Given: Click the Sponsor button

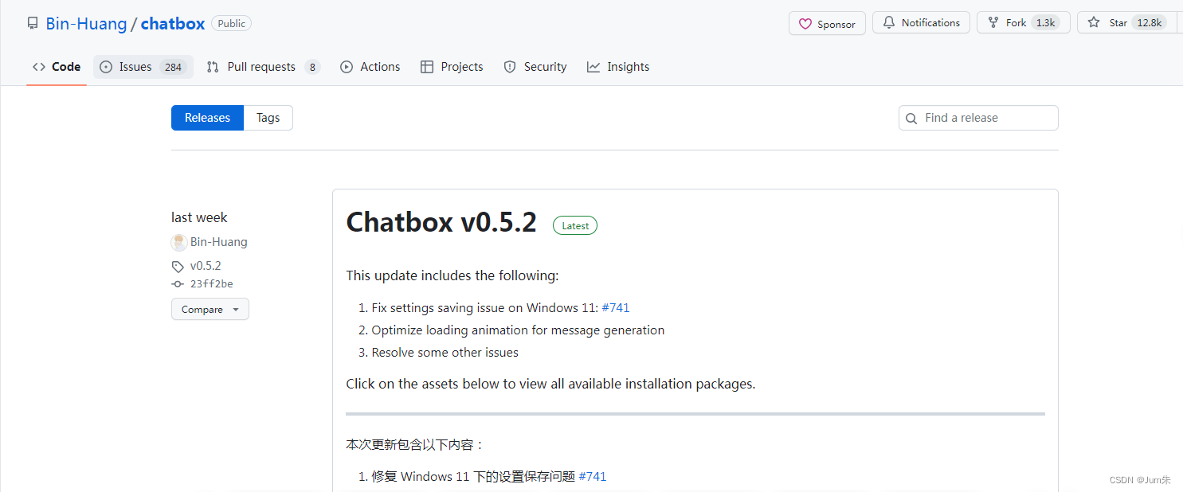Looking at the screenshot, I should tap(827, 24).
